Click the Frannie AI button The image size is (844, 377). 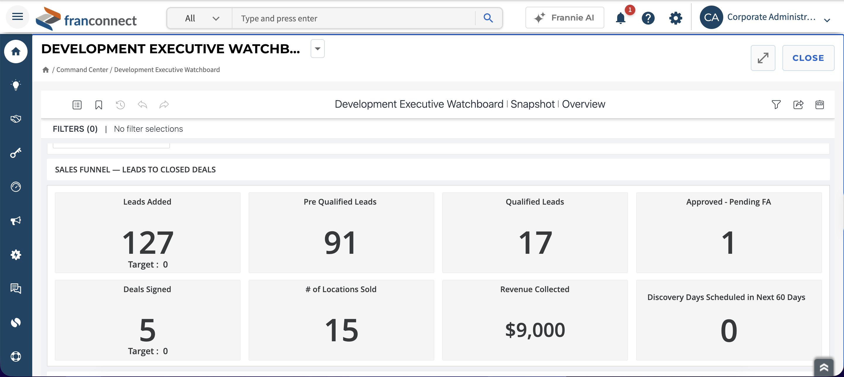click(564, 18)
